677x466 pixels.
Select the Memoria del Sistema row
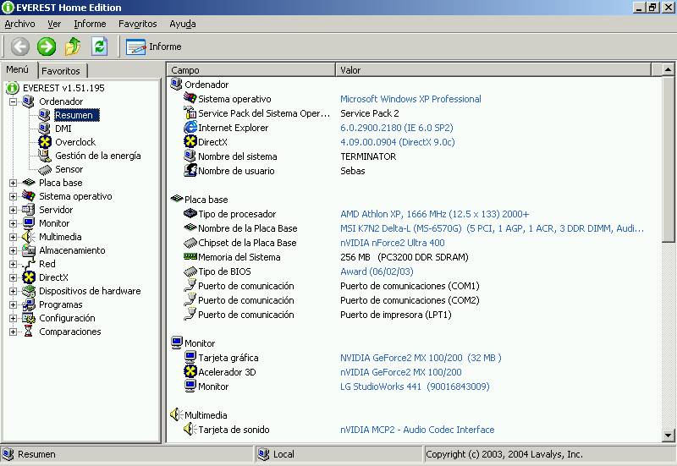[x=415, y=257]
